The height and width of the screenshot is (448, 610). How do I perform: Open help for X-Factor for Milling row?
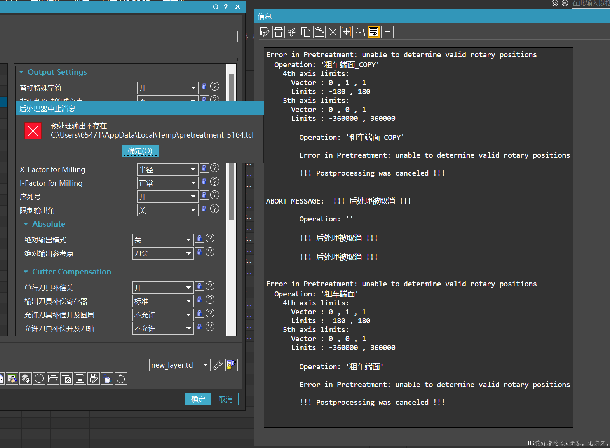(x=214, y=168)
